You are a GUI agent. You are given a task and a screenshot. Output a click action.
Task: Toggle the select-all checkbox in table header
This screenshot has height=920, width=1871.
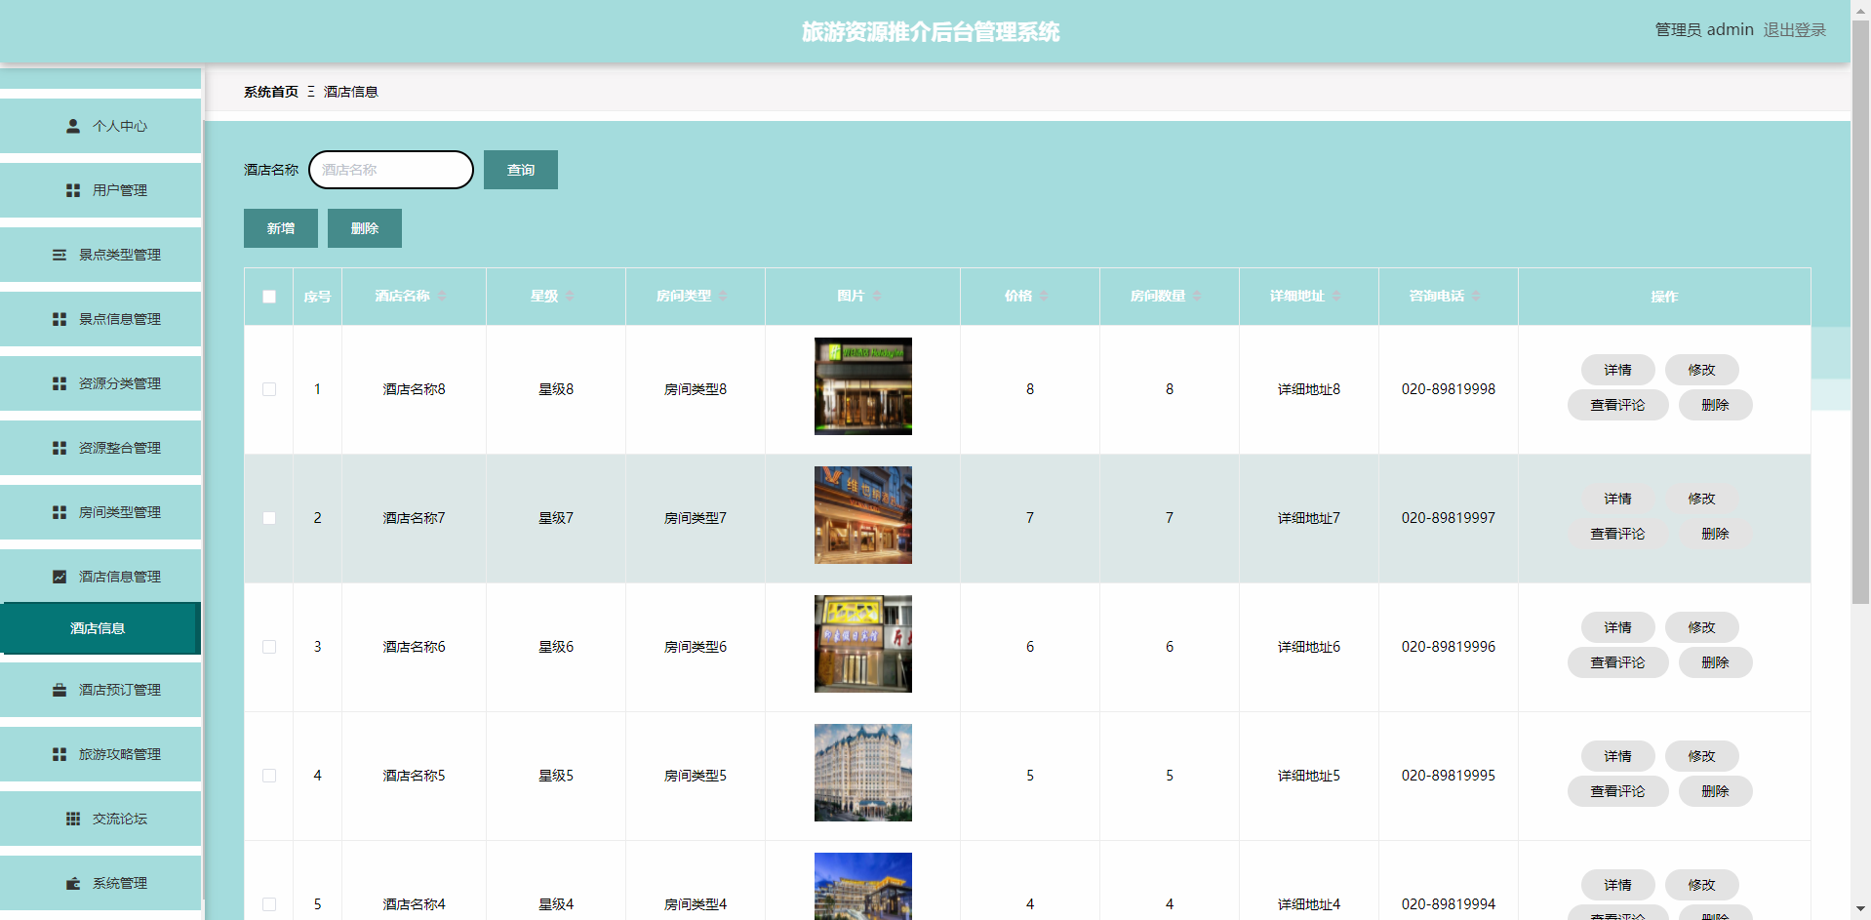[269, 297]
